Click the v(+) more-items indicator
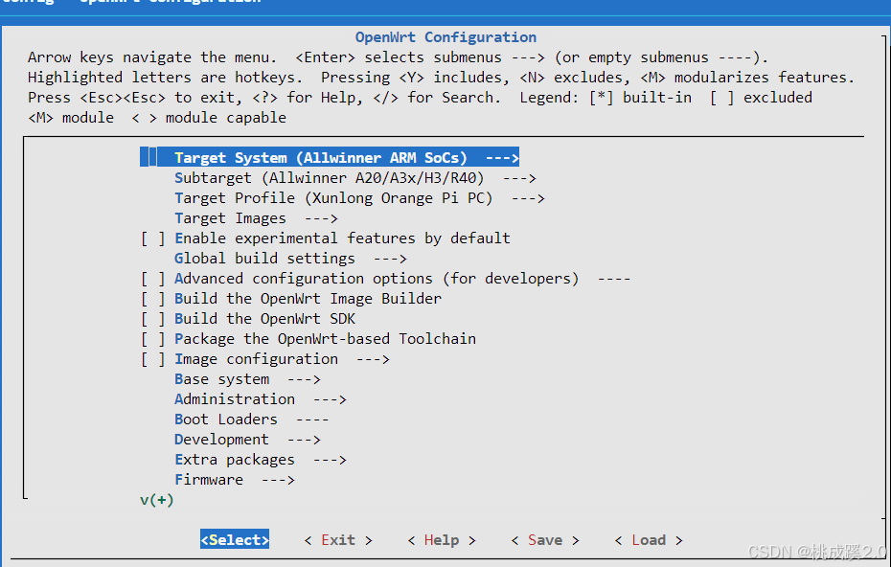 coord(157,500)
